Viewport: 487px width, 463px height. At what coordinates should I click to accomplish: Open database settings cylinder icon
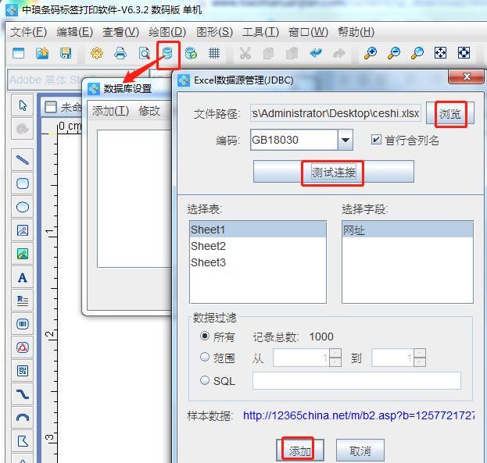point(168,53)
